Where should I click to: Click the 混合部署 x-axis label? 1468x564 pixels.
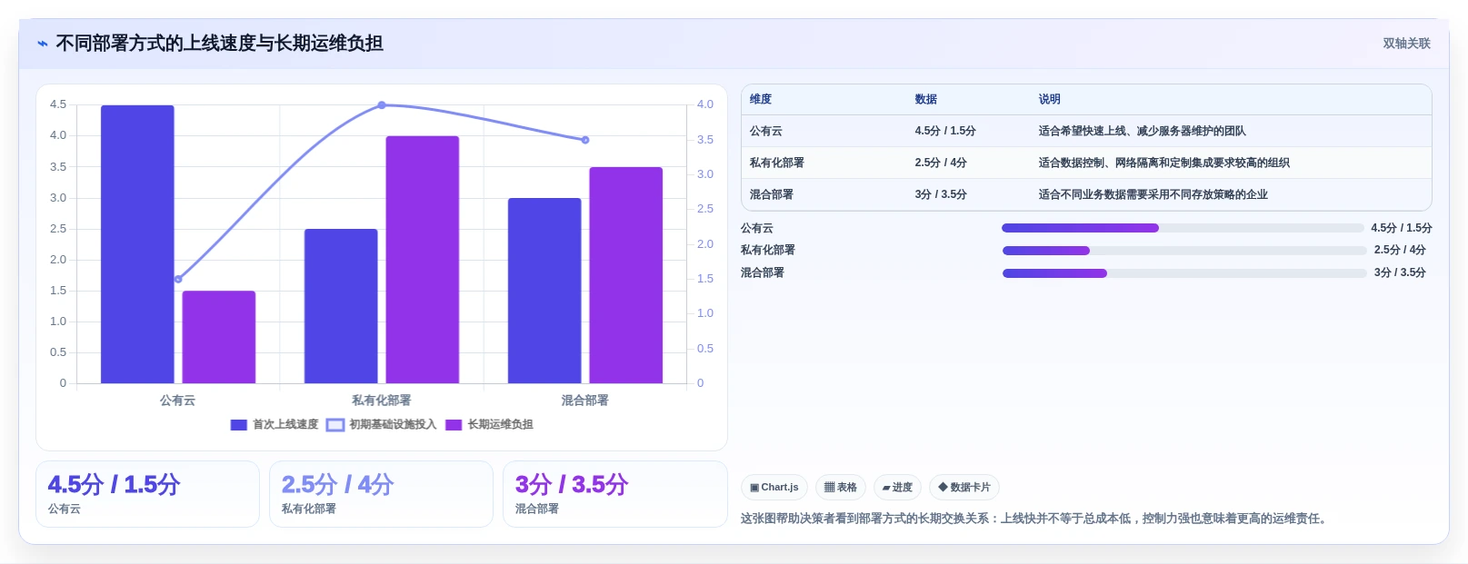[585, 401]
